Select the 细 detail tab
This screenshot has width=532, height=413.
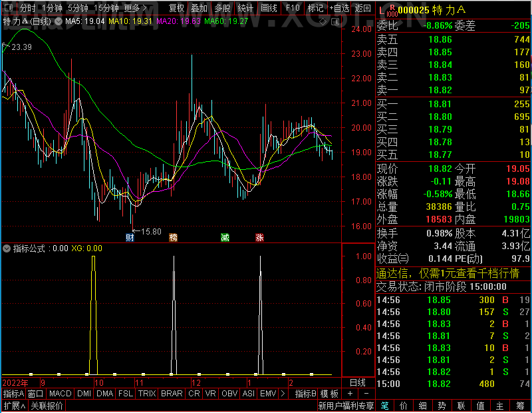point(422,406)
